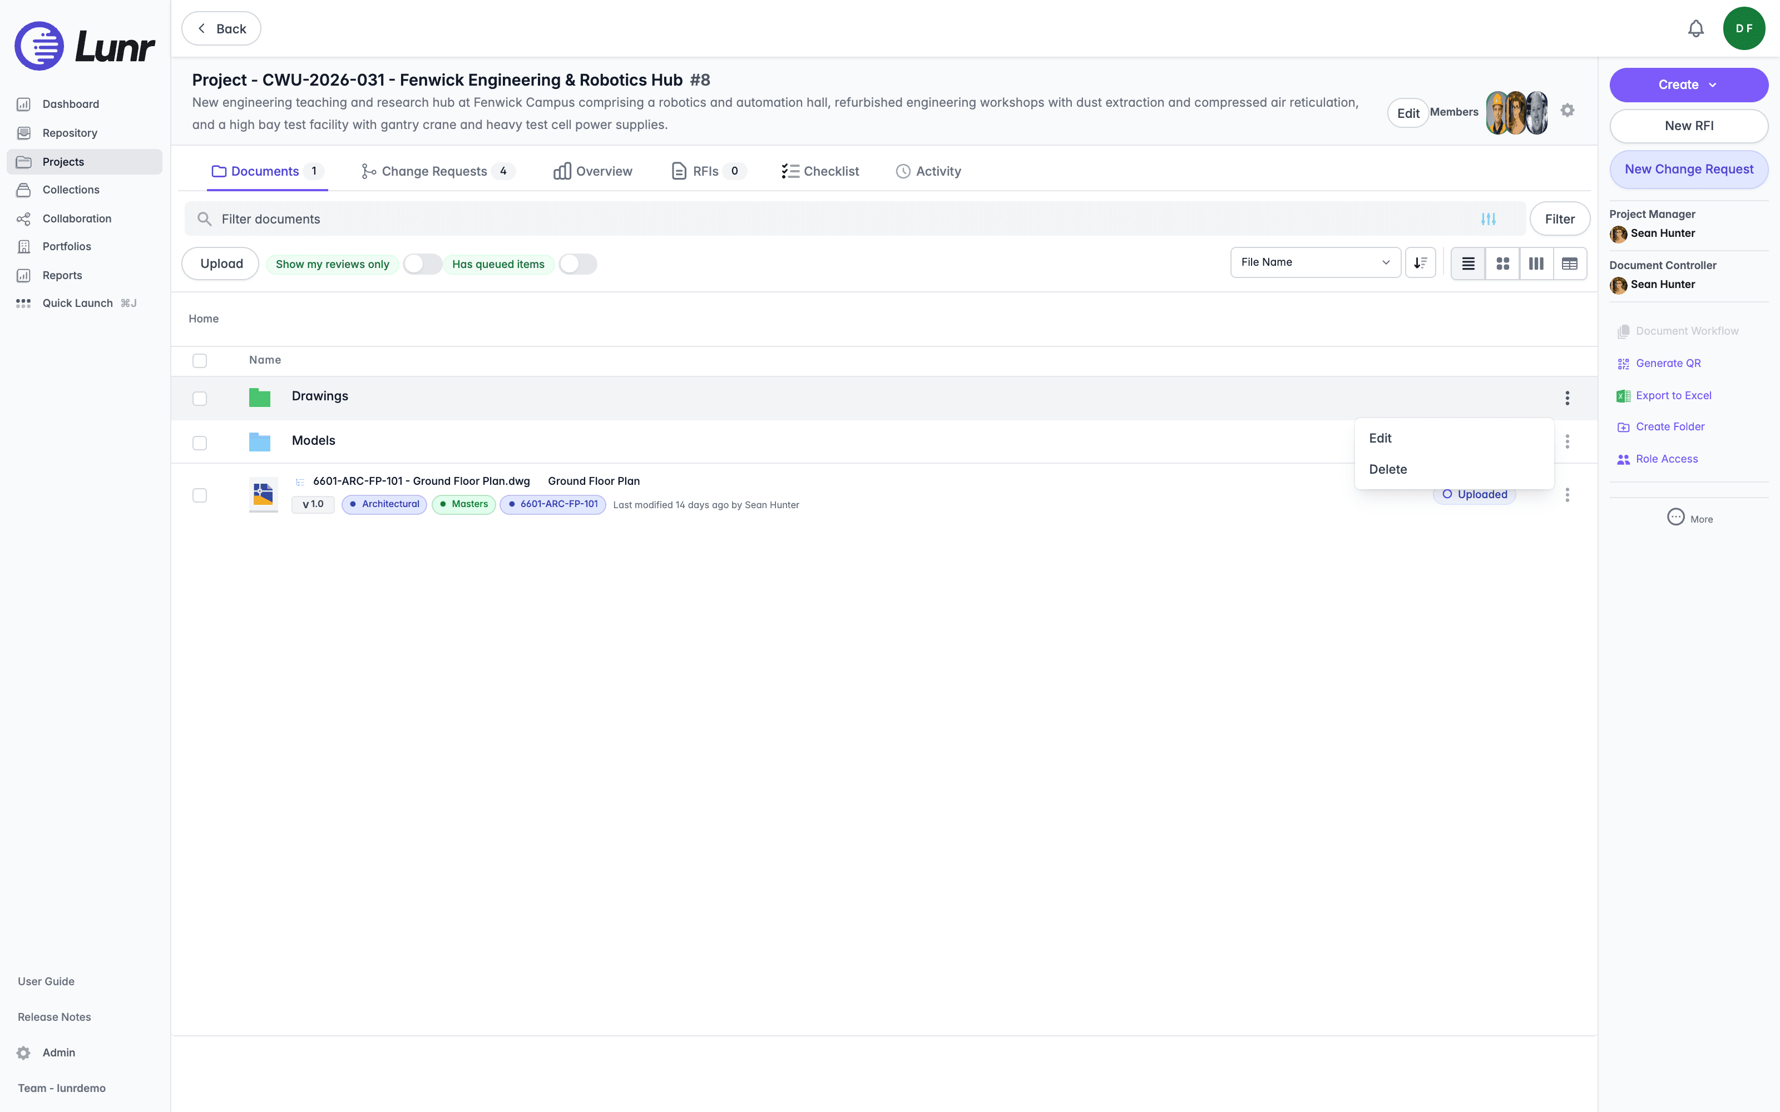The image size is (1780, 1112).
Task: Click the blue Models folder icon
Action: 260,441
